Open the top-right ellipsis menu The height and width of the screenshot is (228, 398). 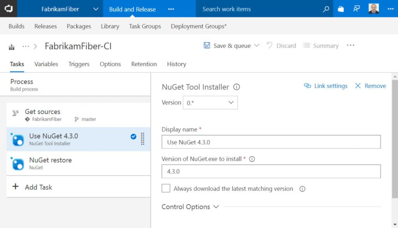[391, 9]
